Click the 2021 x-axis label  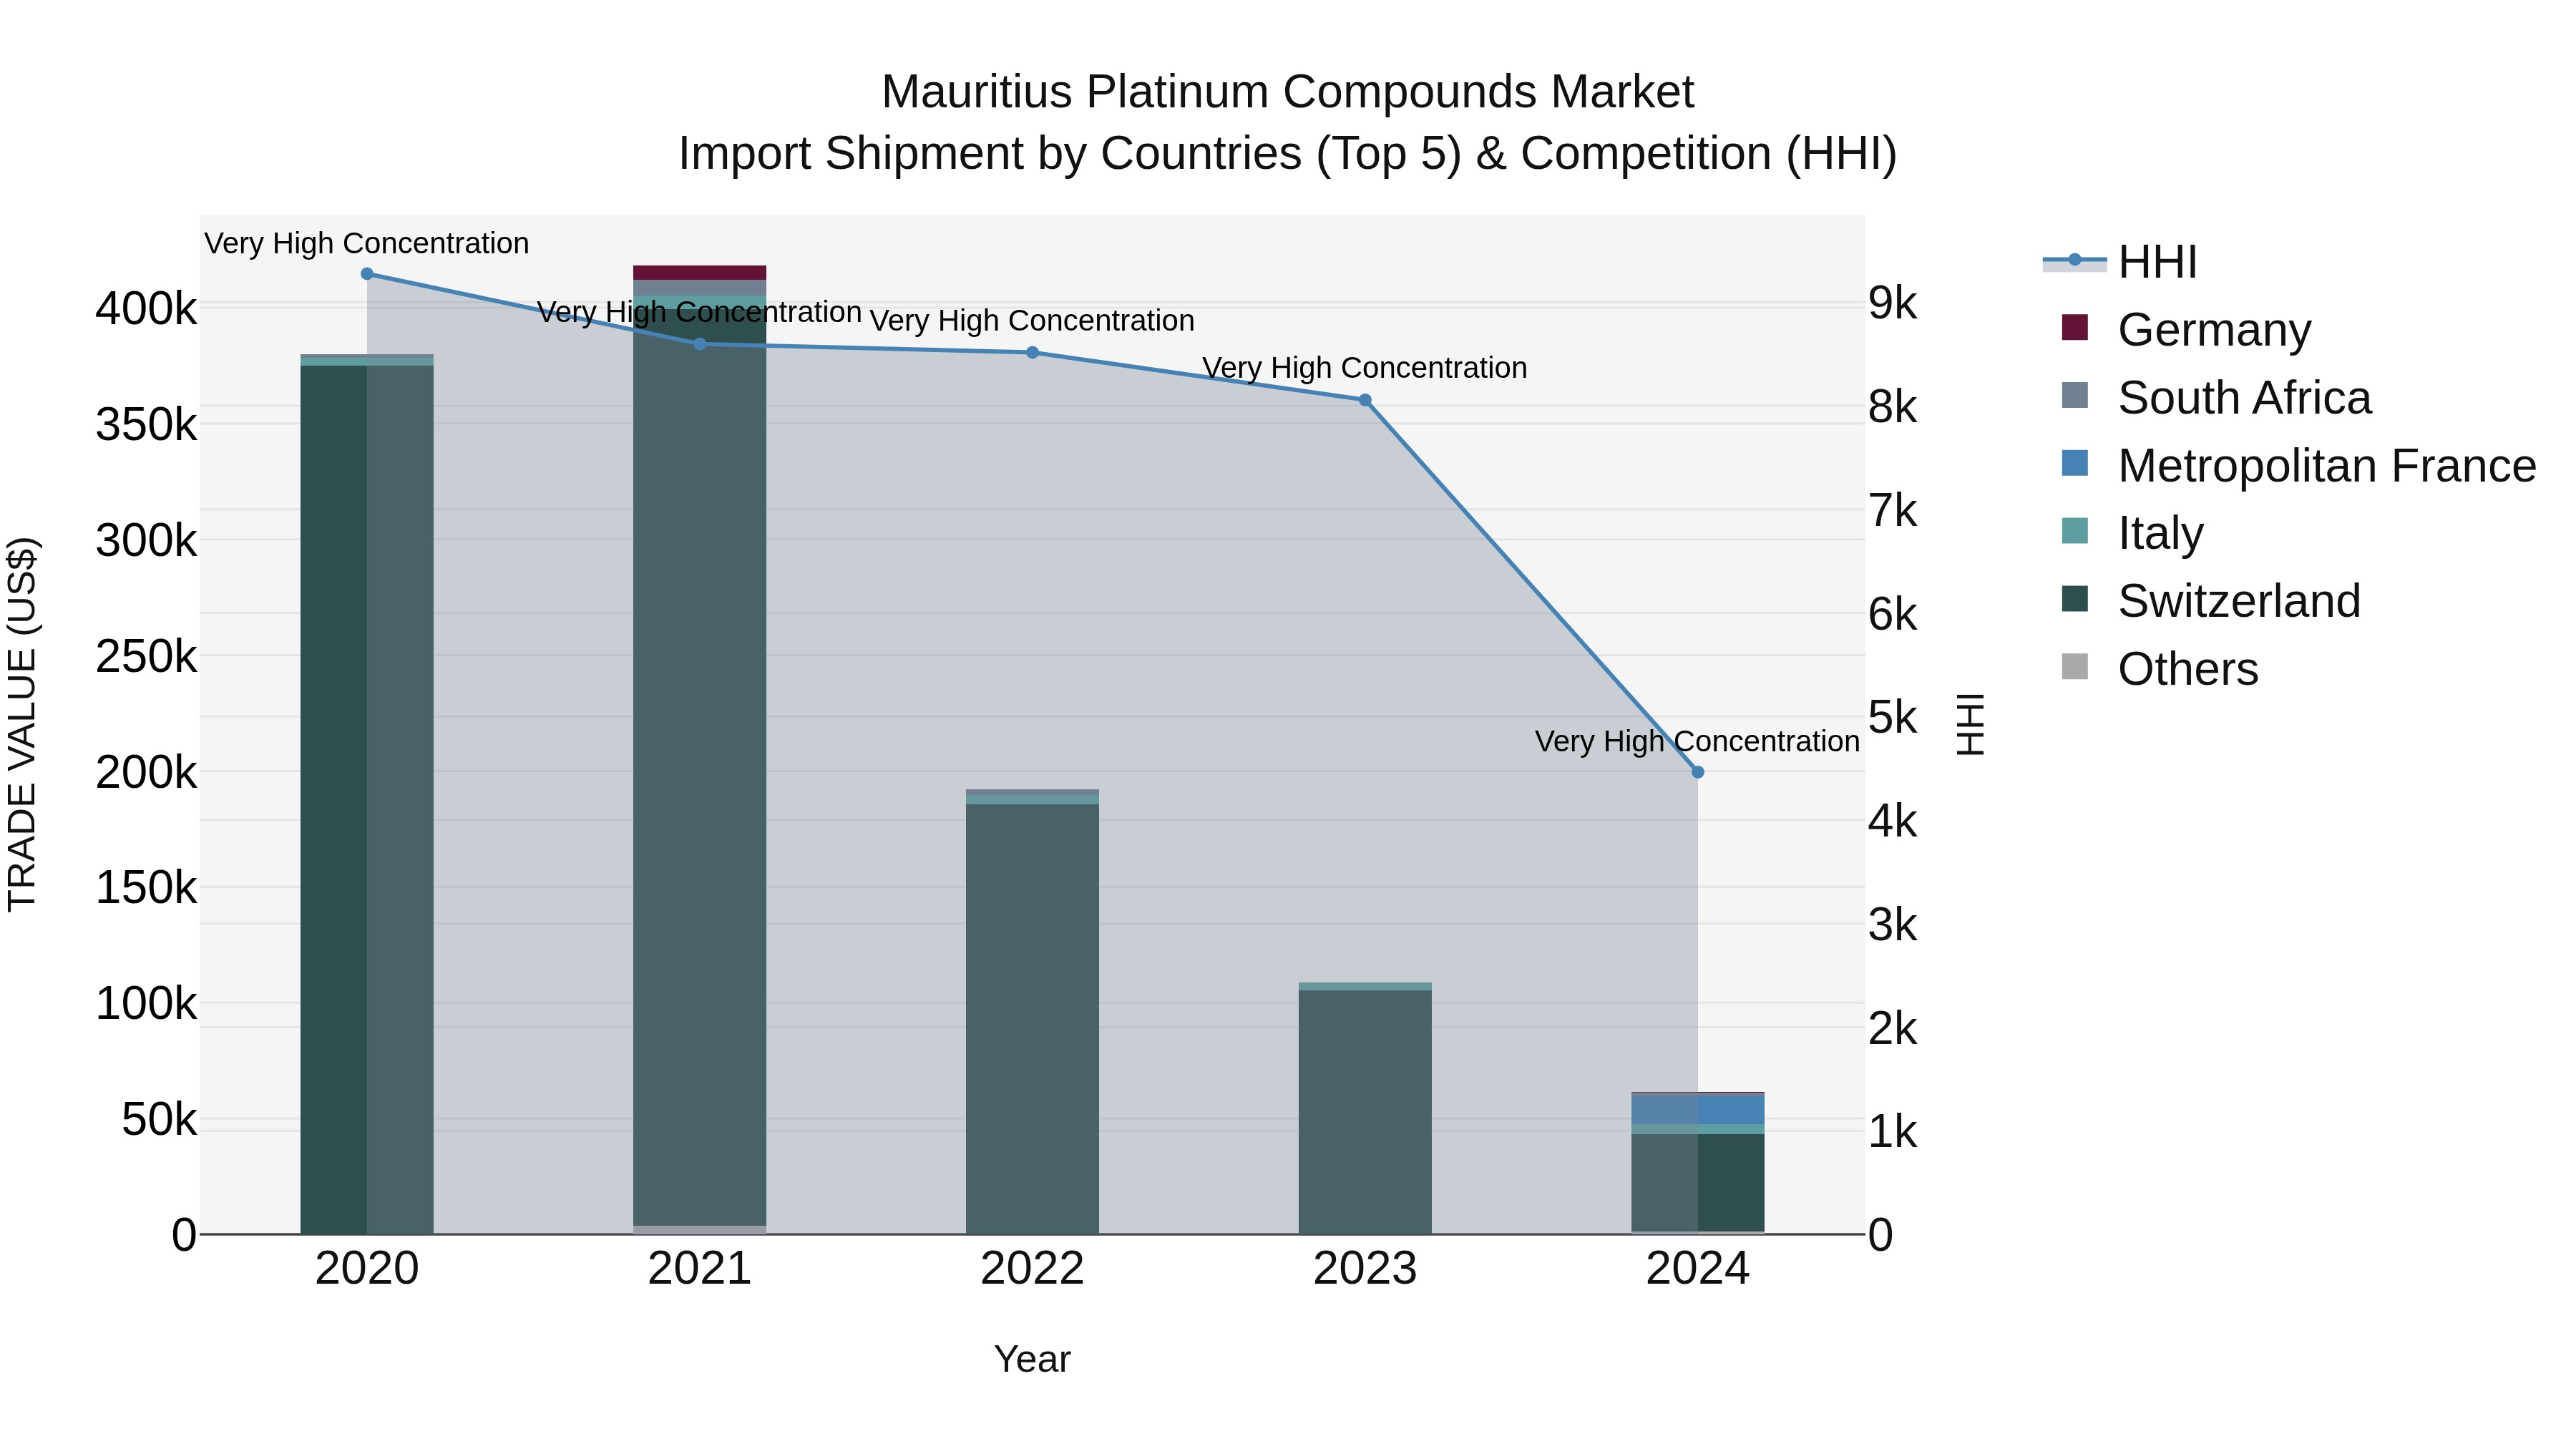tap(700, 1269)
